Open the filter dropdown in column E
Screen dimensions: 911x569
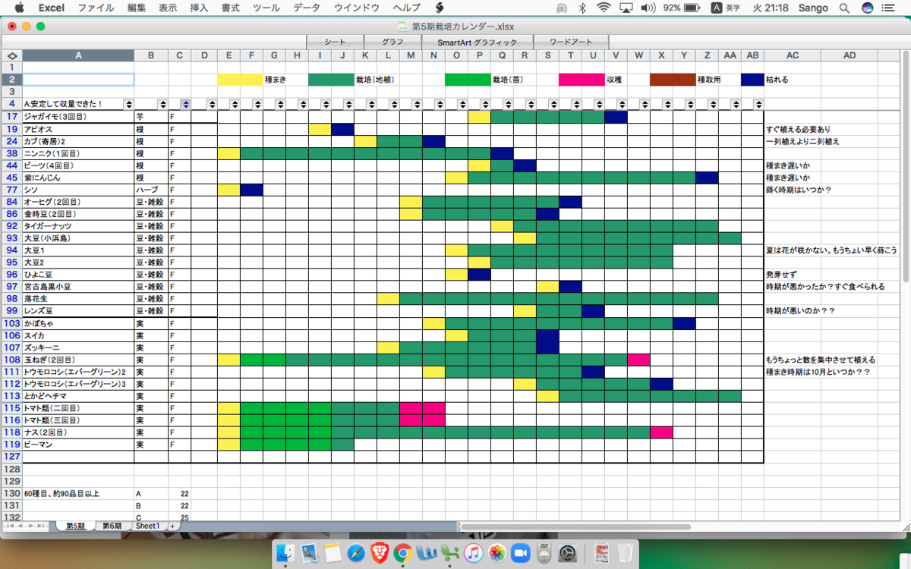click(x=235, y=104)
